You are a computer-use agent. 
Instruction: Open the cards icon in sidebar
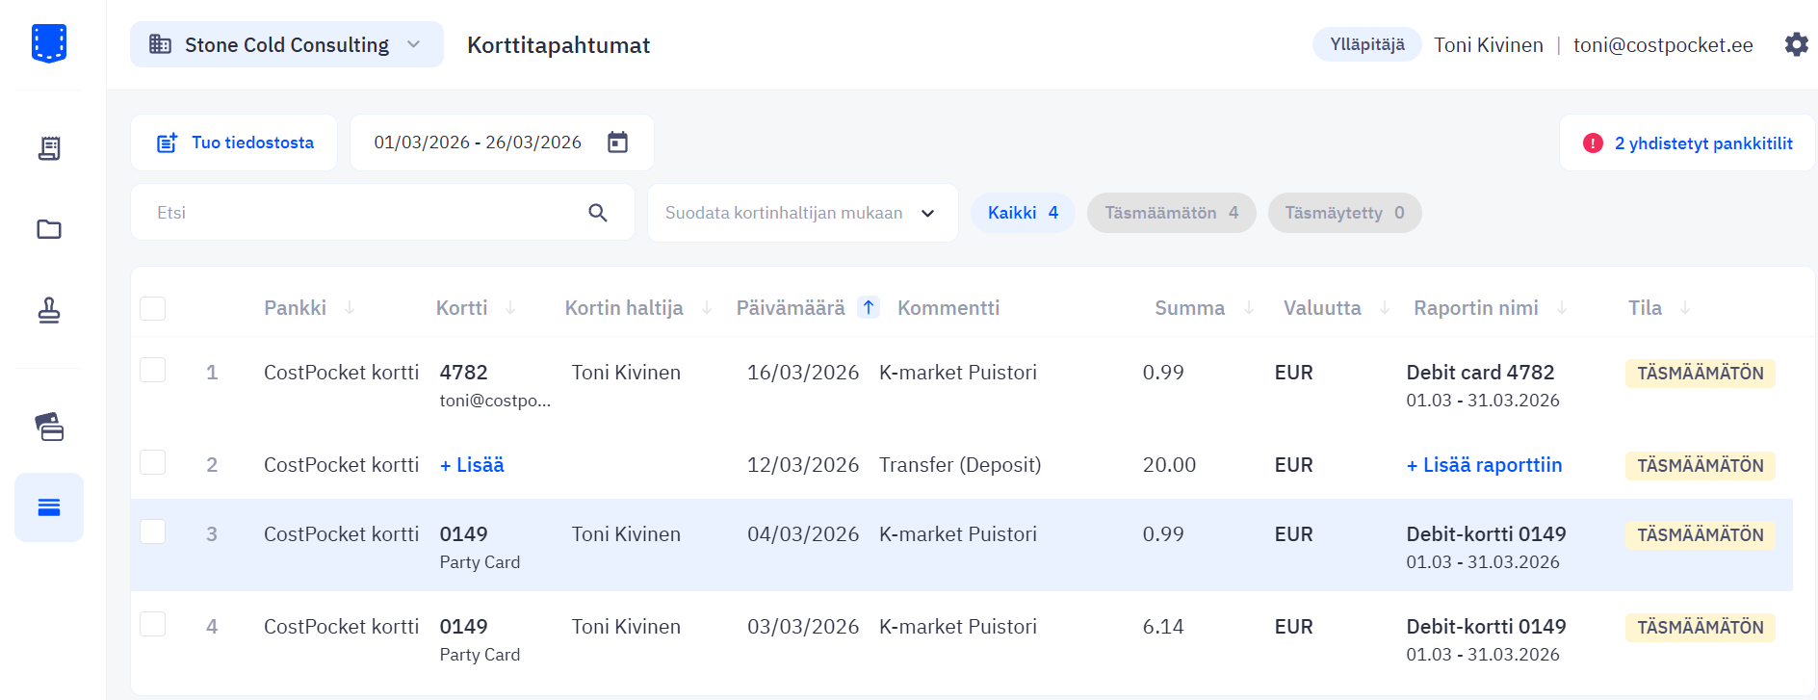[49, 426]
